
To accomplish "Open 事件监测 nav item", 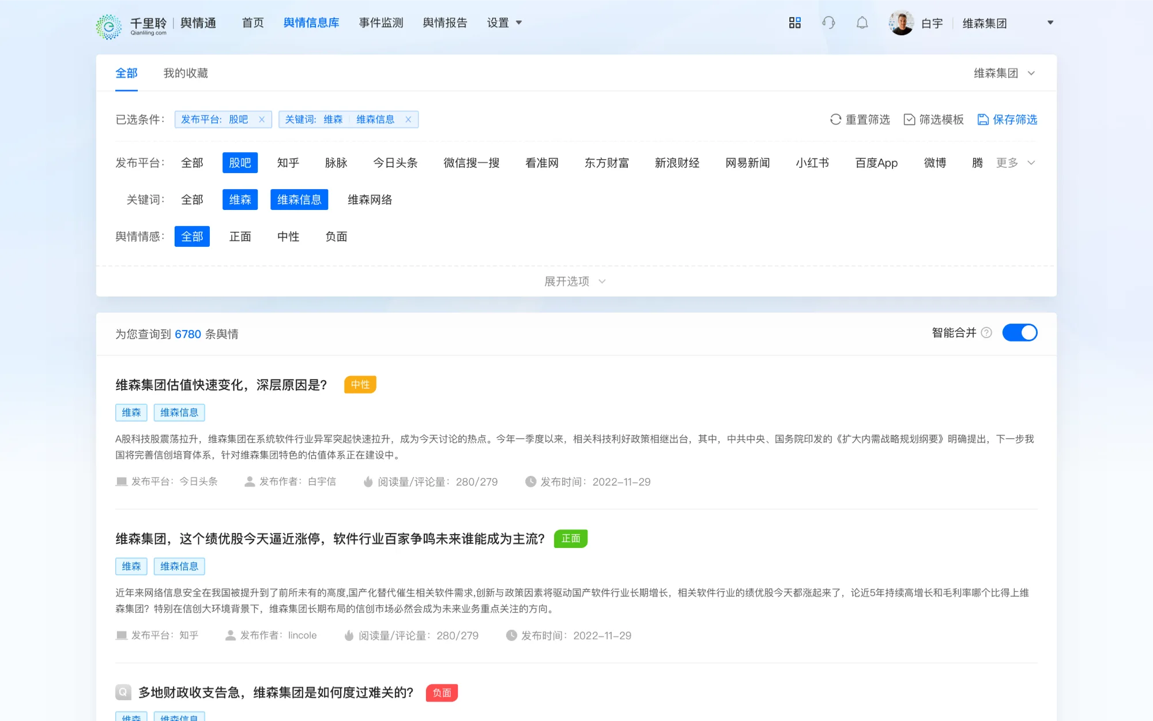I will click(381, 22).
